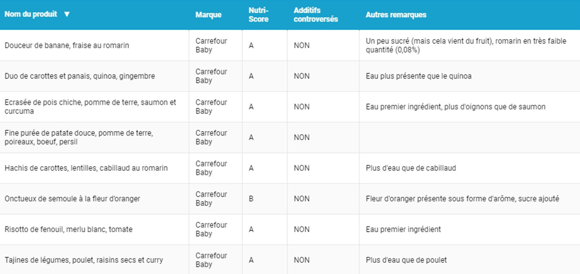Screen dimensions: 580x274
Task: Click the Marque column header
Action: tap(208, 15)
